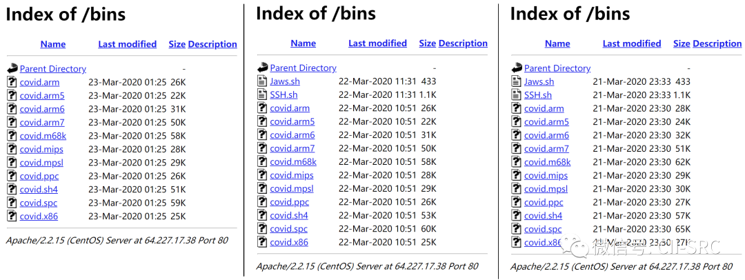Click the text file icon beside Jaws.sh in the middle listing
The width and height of the screenshot is (745, 280).
262,81
